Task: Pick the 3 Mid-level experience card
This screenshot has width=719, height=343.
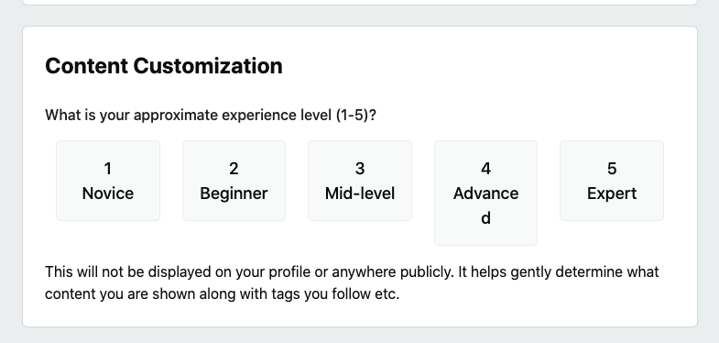Action: [360, 181]
